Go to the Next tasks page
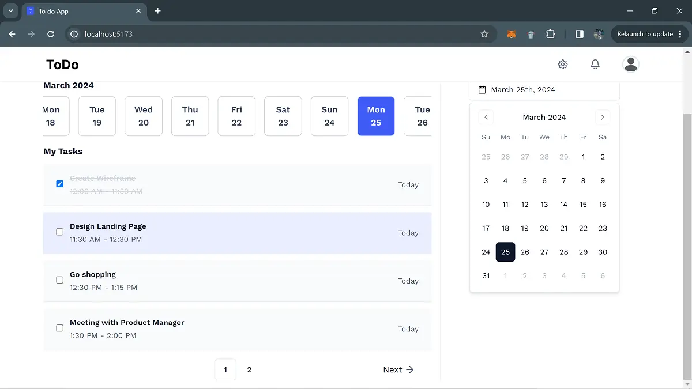The height and width of the screenshot is (389, 692). 398,369
